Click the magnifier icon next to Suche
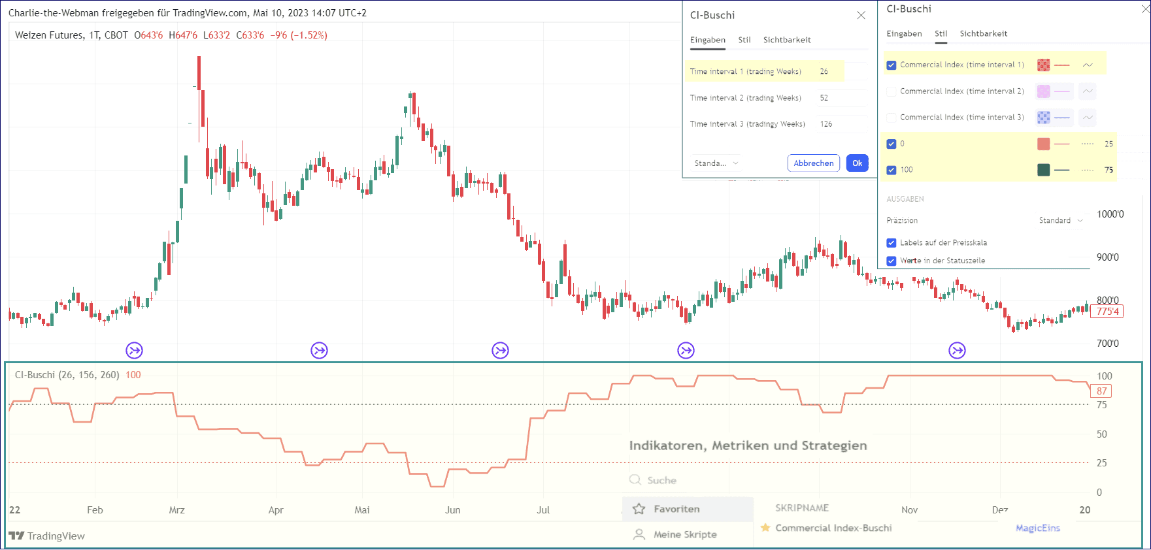Viewport: 1151px width, 550px height. click(x=635, y=480)
